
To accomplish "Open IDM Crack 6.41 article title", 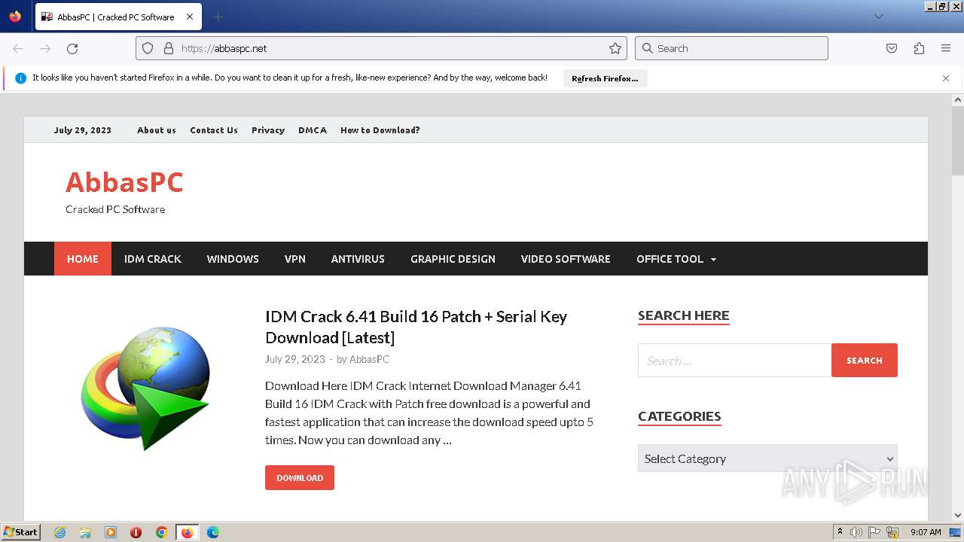I will 416,327.
